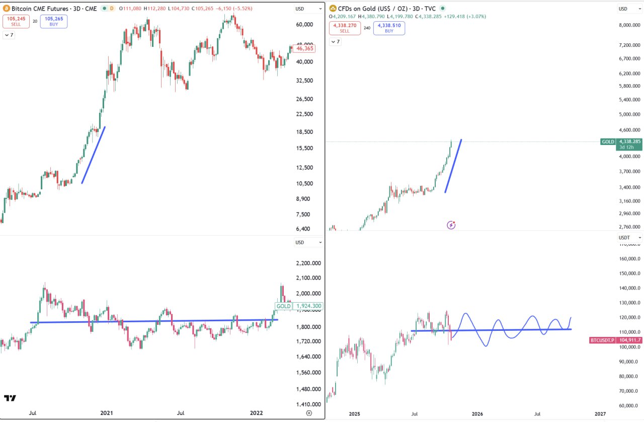
Task: Open USD currency dropdown on Gold chart
Action: pos(629,9)
